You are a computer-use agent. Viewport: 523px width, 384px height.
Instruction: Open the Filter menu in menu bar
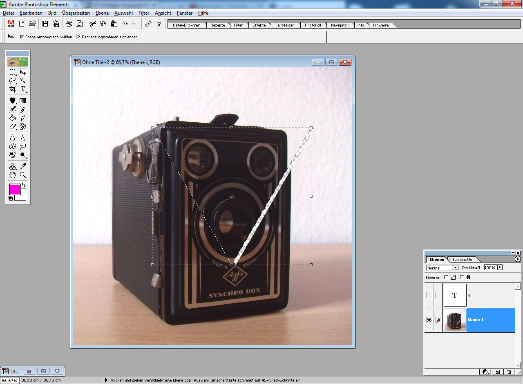(x=144, y=13)
